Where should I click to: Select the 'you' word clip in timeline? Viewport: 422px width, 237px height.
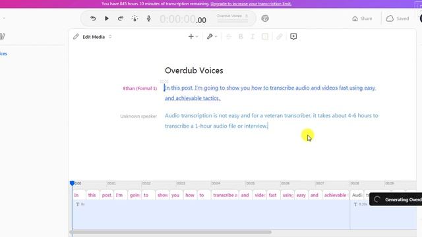(175, 195)
